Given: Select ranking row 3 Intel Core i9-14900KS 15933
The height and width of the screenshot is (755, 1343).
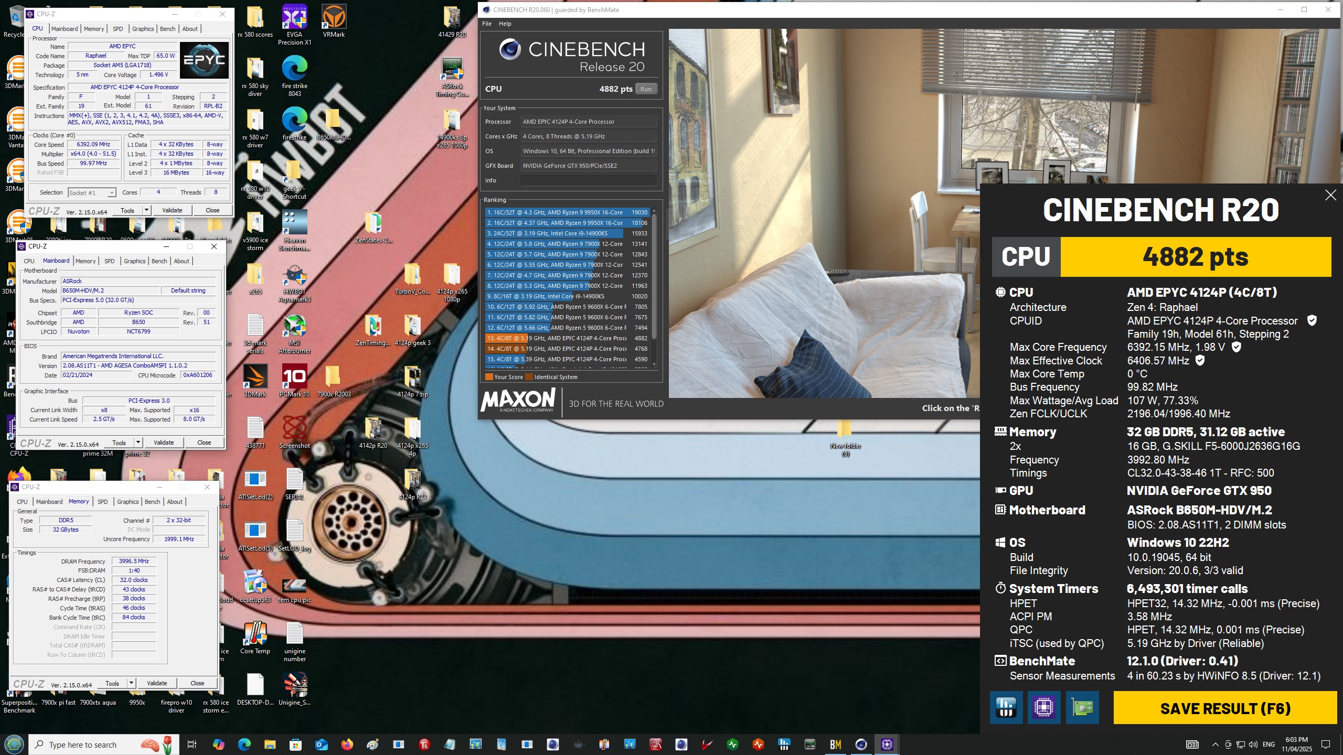Looking at the screenshot, I should point(567,233).
